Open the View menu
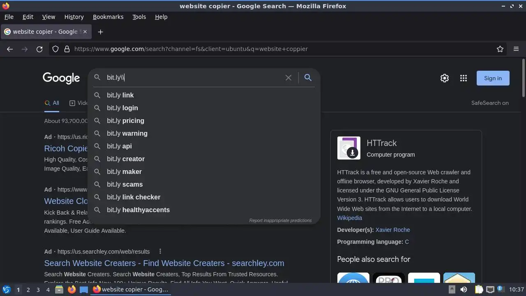Image resolution: width=526 pixels, height=296 pixels. pos(48,17)
